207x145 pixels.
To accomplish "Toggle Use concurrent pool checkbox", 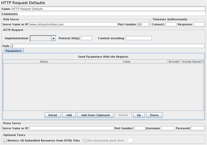I will coord(85,140).
